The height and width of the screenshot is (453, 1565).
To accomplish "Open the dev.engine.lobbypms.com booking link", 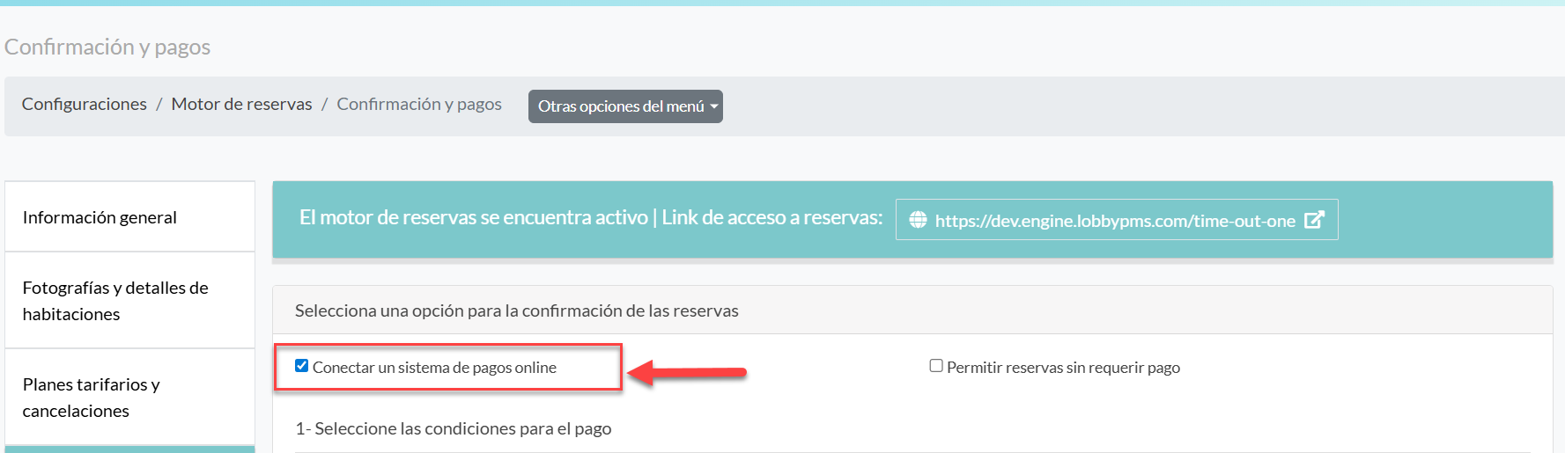I will [1114, 221].
